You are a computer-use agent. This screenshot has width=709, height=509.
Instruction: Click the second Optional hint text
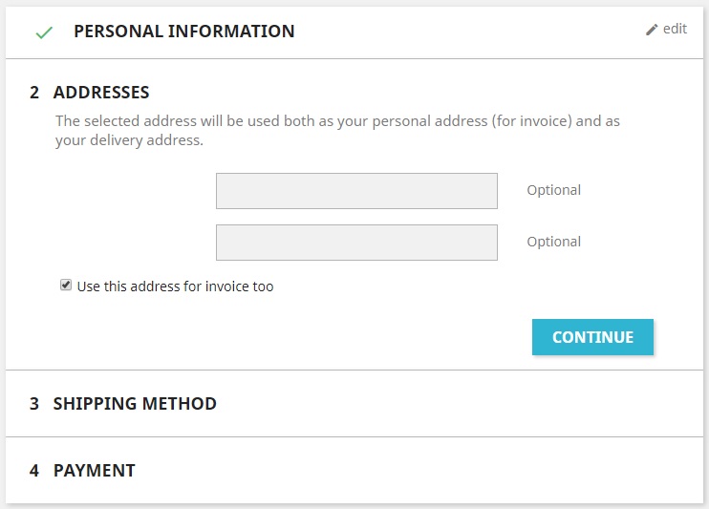tap(554, 242)
